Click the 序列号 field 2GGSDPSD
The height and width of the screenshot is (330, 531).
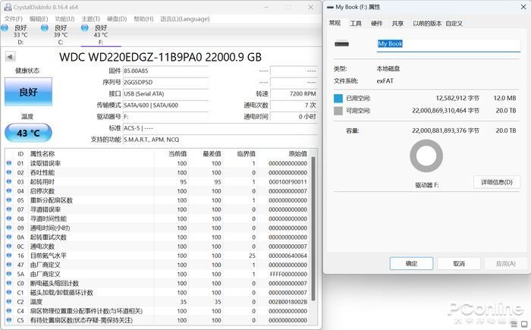pyautogui.click(x=165, y=83)
